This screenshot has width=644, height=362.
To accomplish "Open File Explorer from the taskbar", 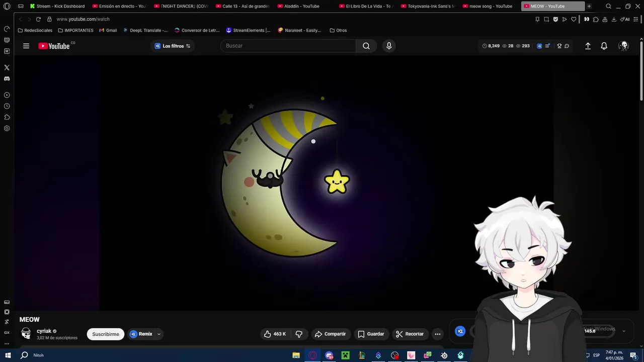I will click(x=296, y=355).
